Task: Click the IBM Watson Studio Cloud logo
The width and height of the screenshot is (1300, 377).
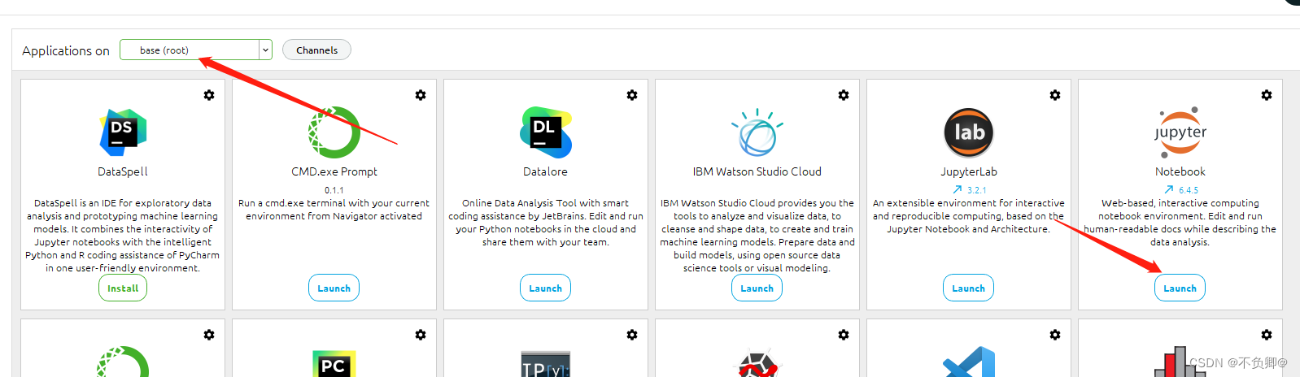Action: coord(757,132)
